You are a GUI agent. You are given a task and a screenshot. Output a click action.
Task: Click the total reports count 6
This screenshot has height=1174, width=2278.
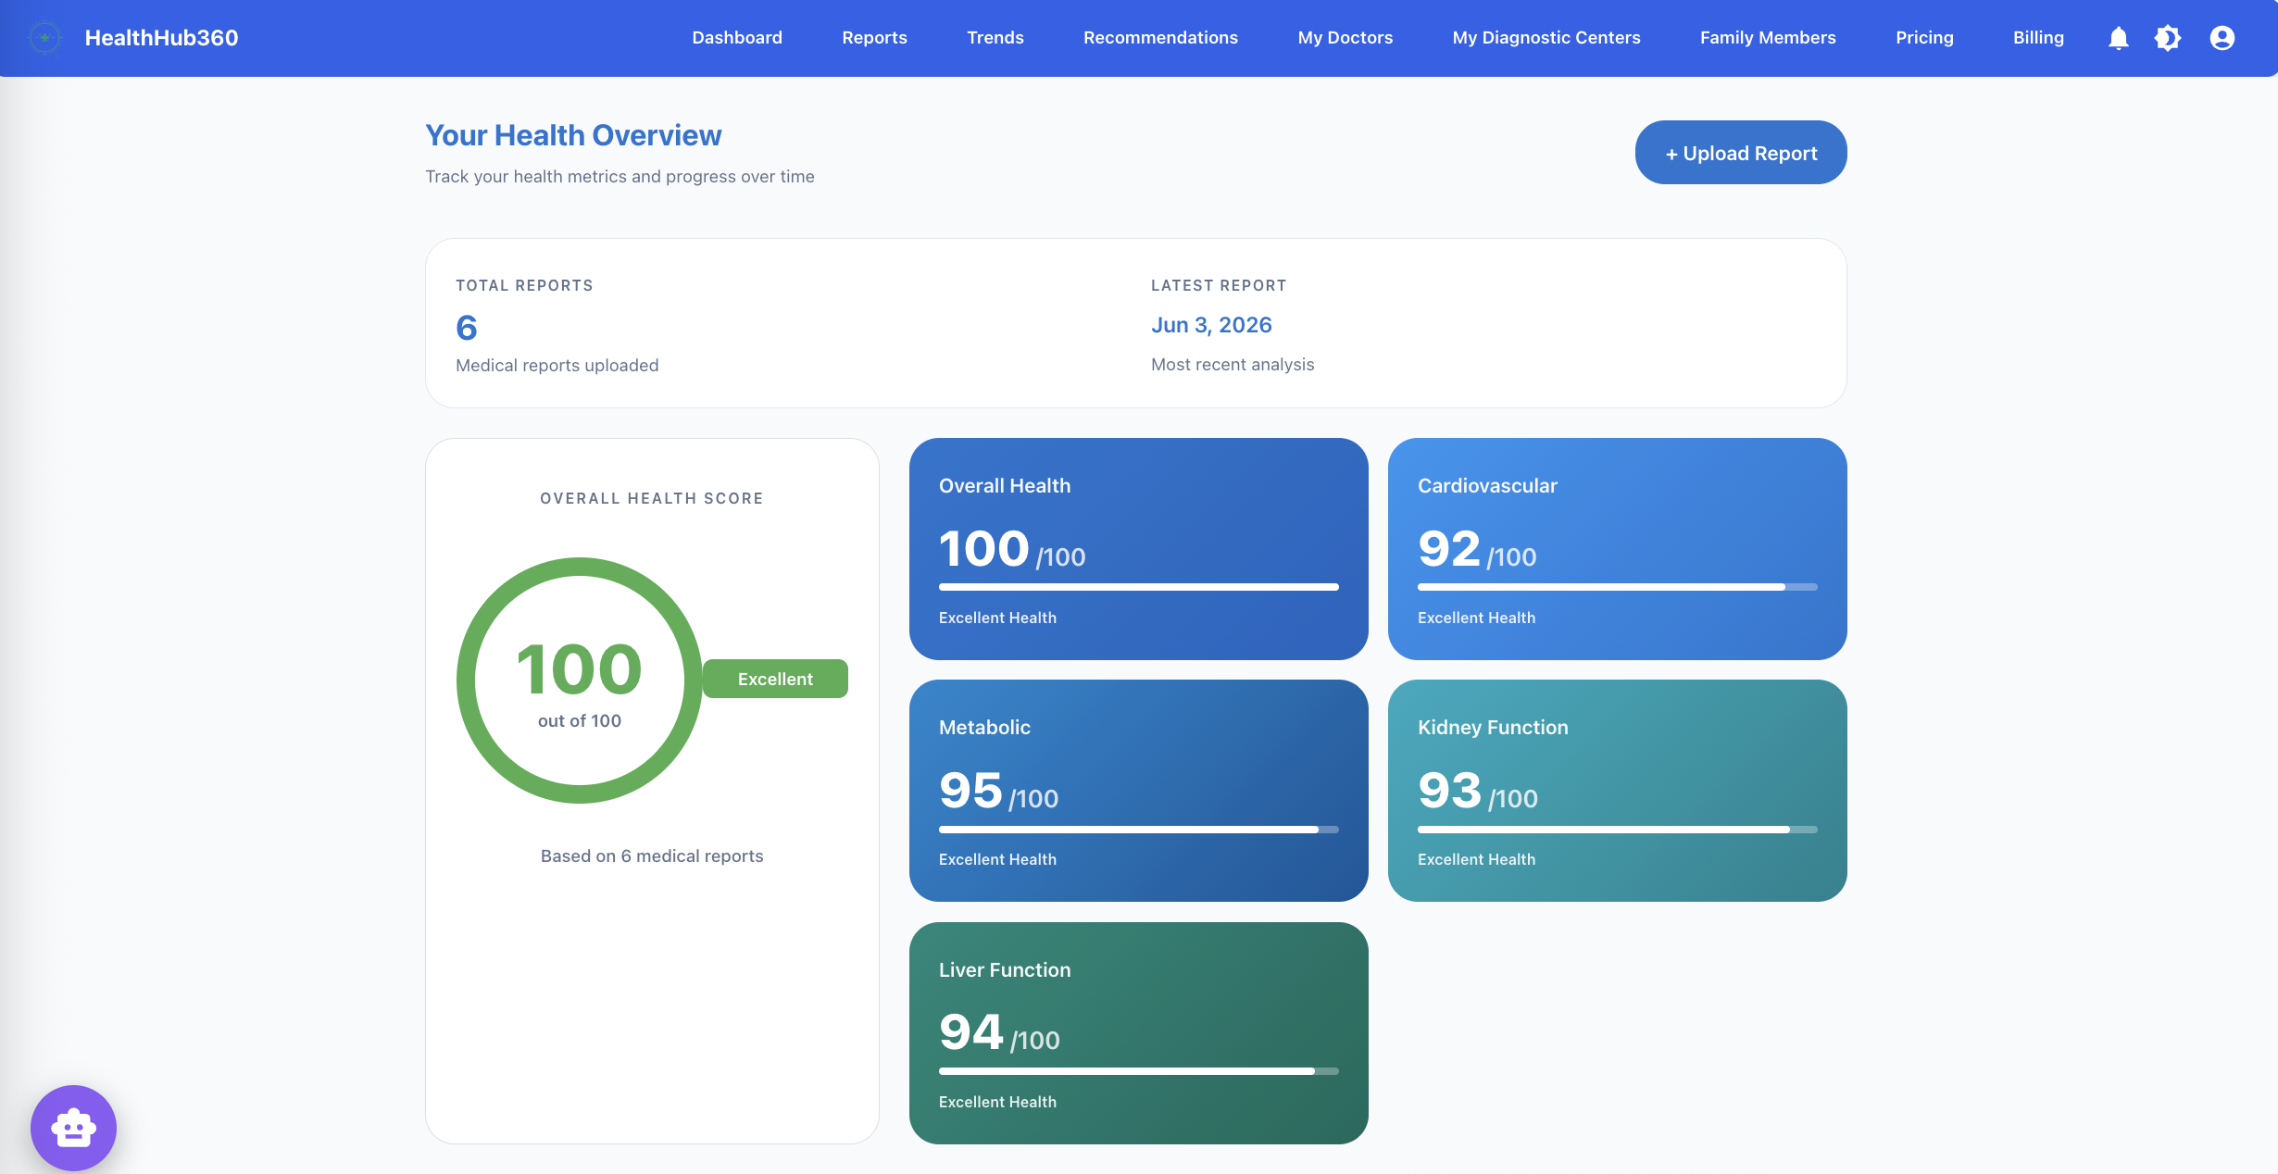pyautogui.click(x=467, y=328)
